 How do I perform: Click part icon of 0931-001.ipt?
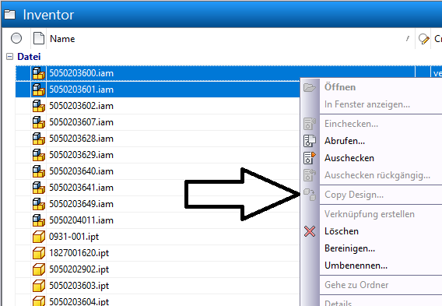(39, 237)
